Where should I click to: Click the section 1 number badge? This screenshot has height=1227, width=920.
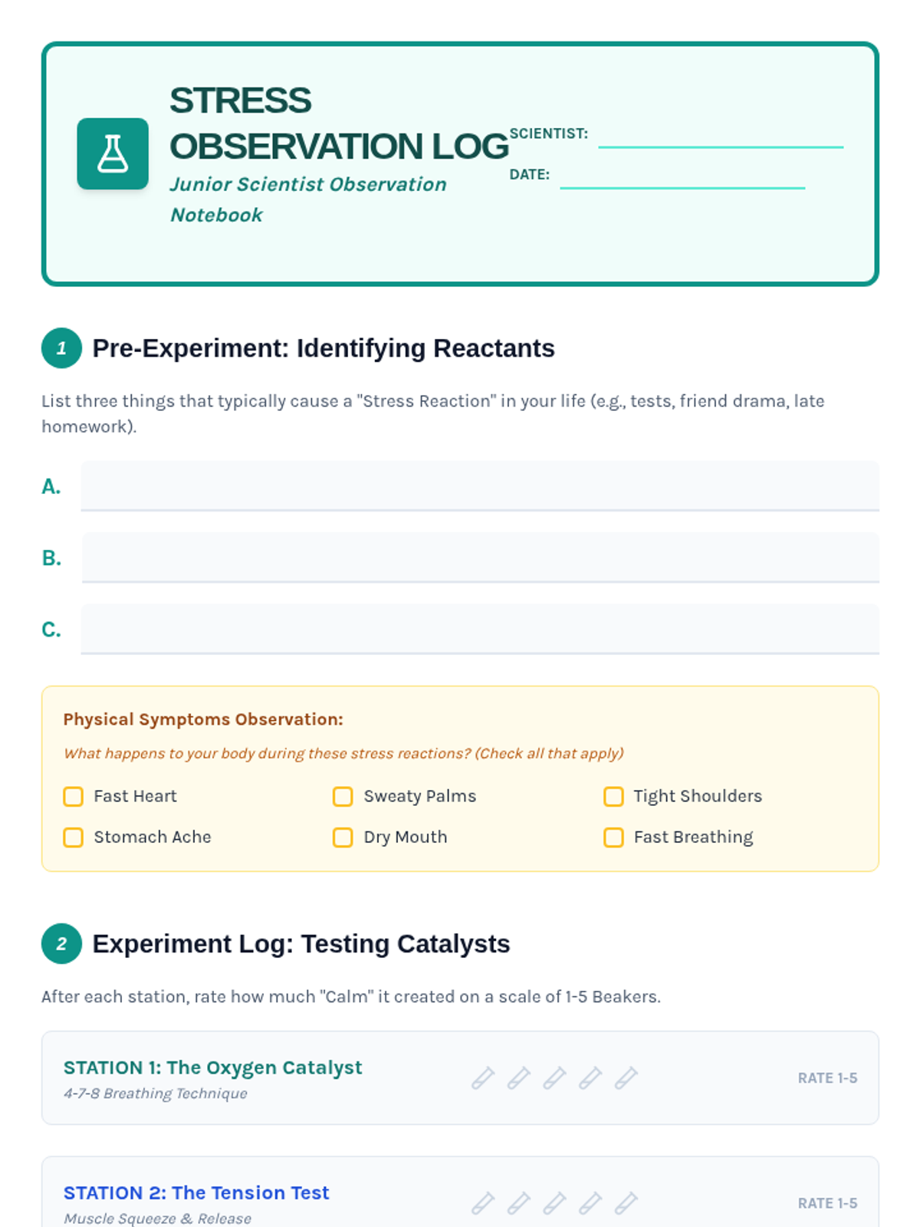tap(61, 348)
